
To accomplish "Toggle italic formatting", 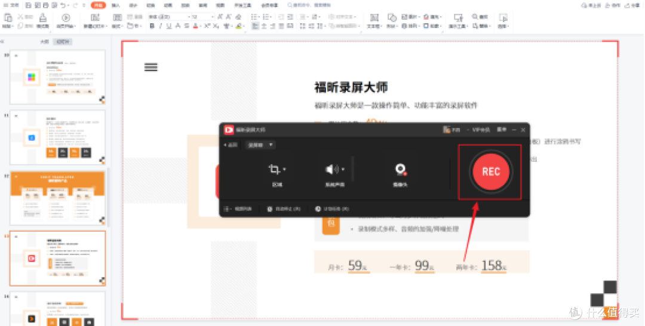I will coord(161,26).
